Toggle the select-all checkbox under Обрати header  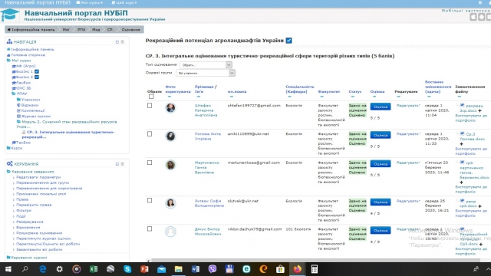(151, 97)
